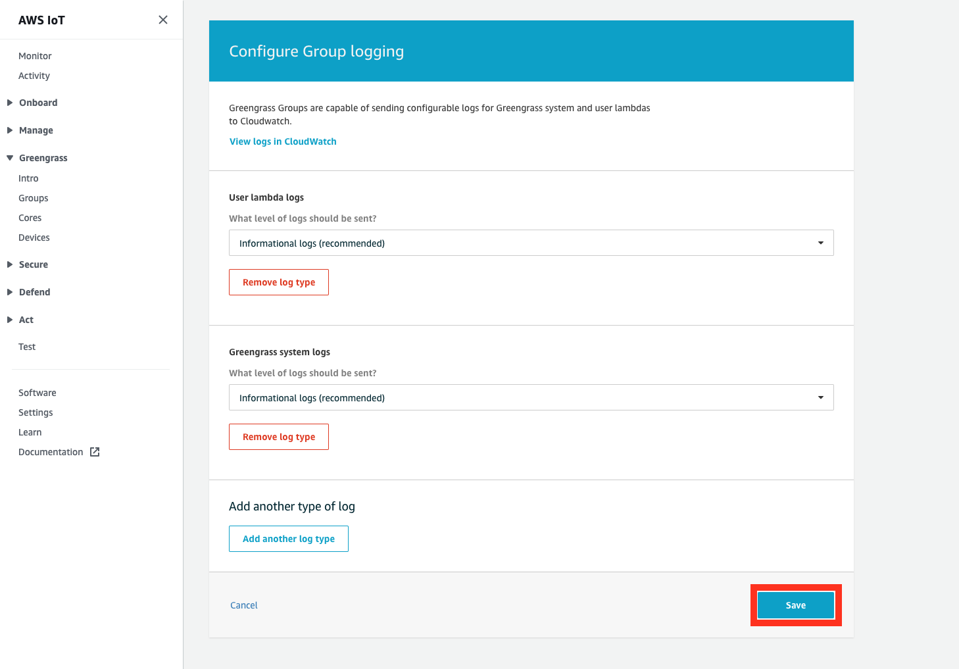Click Add another log type button
Screen dimensions: 959x669
point(289,539)
